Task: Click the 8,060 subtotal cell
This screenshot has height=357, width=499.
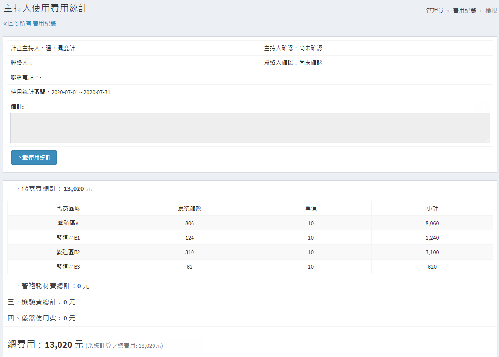Action: click(x=432, y=223)
